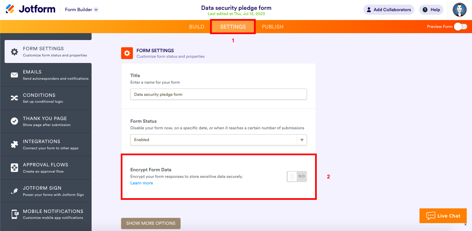Open the user profile avatar

(x=460, y=10)
